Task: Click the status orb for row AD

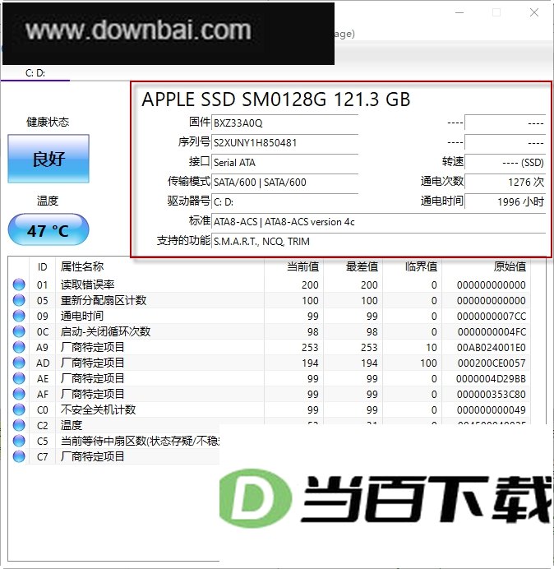Action: point(19,363)
